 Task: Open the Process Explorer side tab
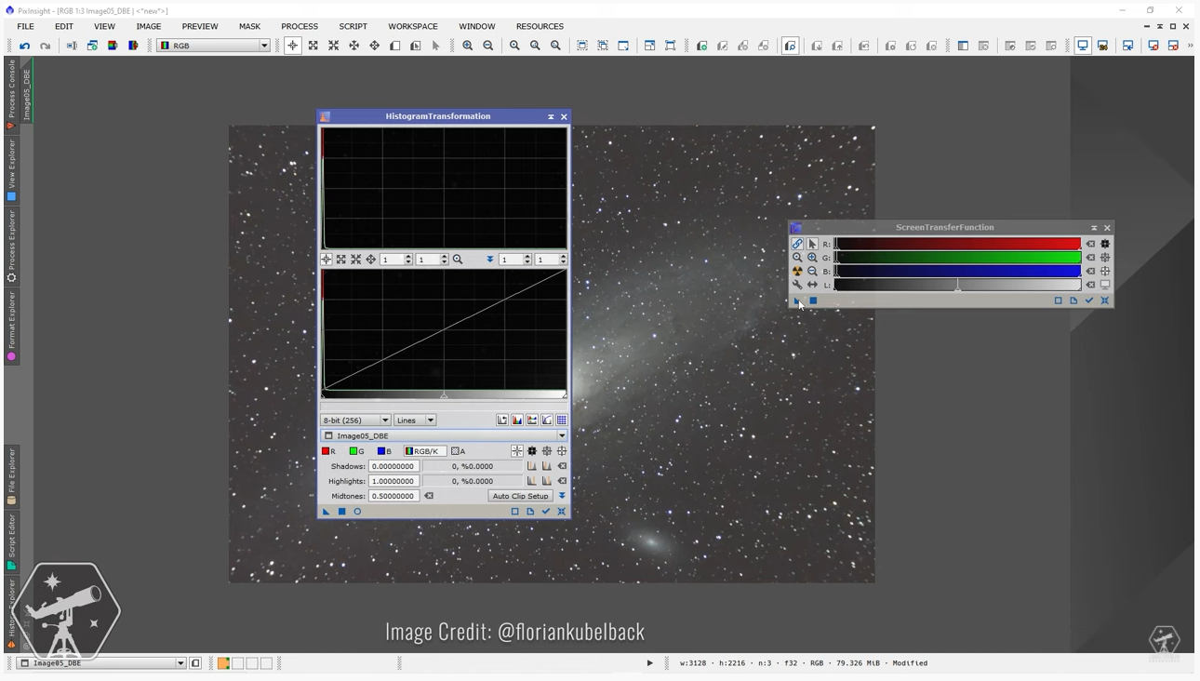coord(11,246)
